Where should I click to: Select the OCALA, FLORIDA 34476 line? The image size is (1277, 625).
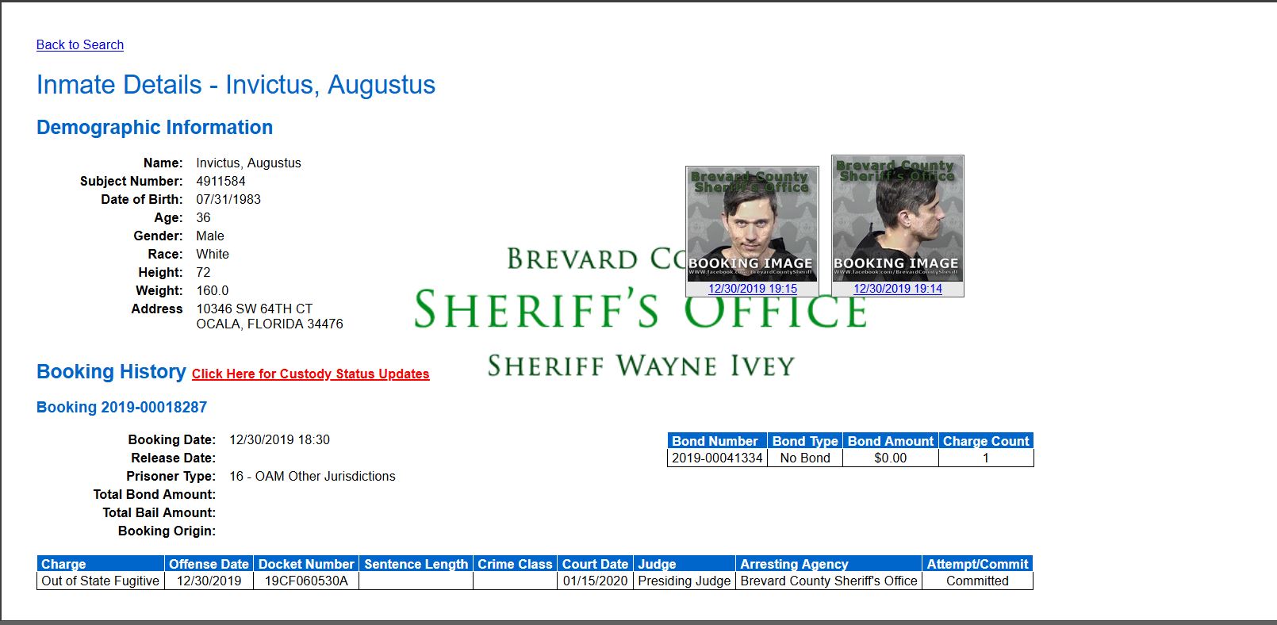[x=270, y=324]
